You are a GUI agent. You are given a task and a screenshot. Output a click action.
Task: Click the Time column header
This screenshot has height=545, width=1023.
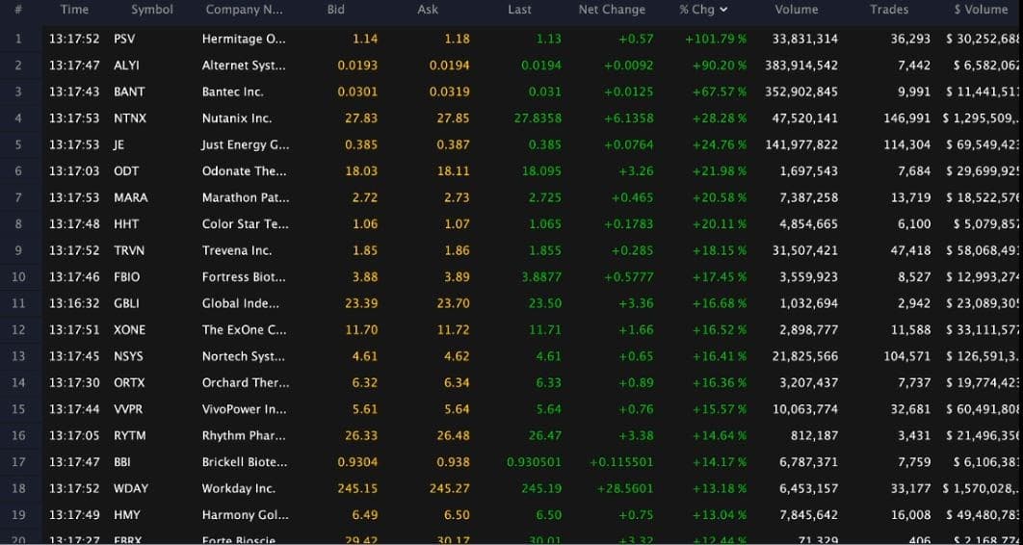[x=74, y=10]
